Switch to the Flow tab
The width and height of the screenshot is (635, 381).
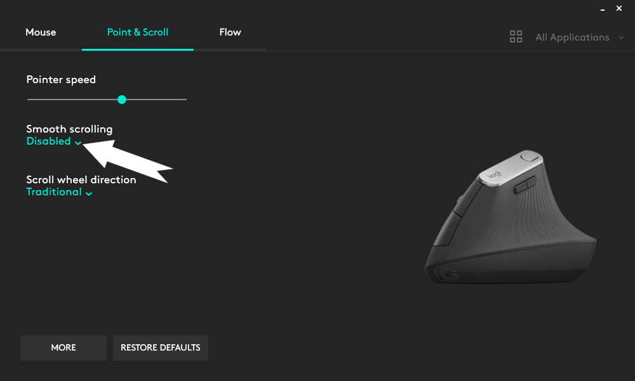click(230, 32)
